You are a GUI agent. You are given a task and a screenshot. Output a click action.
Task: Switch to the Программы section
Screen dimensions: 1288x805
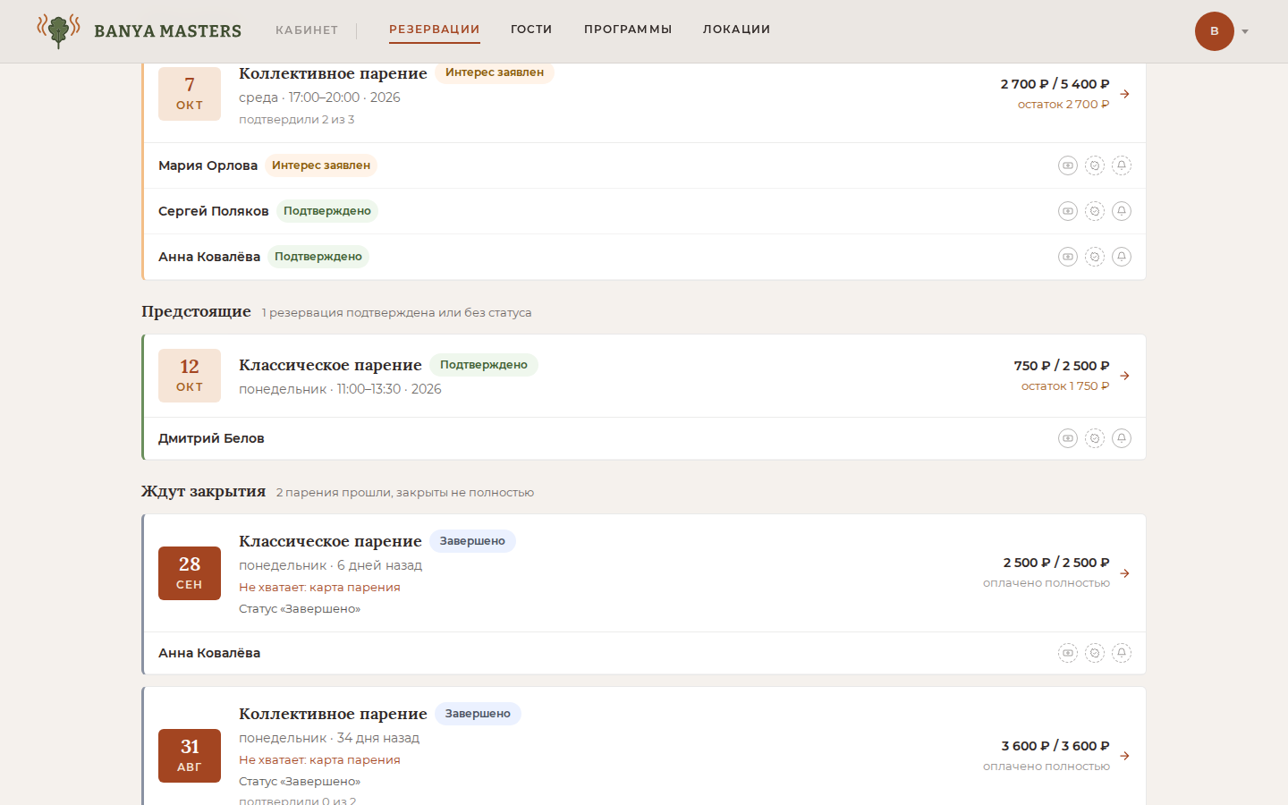[628, 30]
